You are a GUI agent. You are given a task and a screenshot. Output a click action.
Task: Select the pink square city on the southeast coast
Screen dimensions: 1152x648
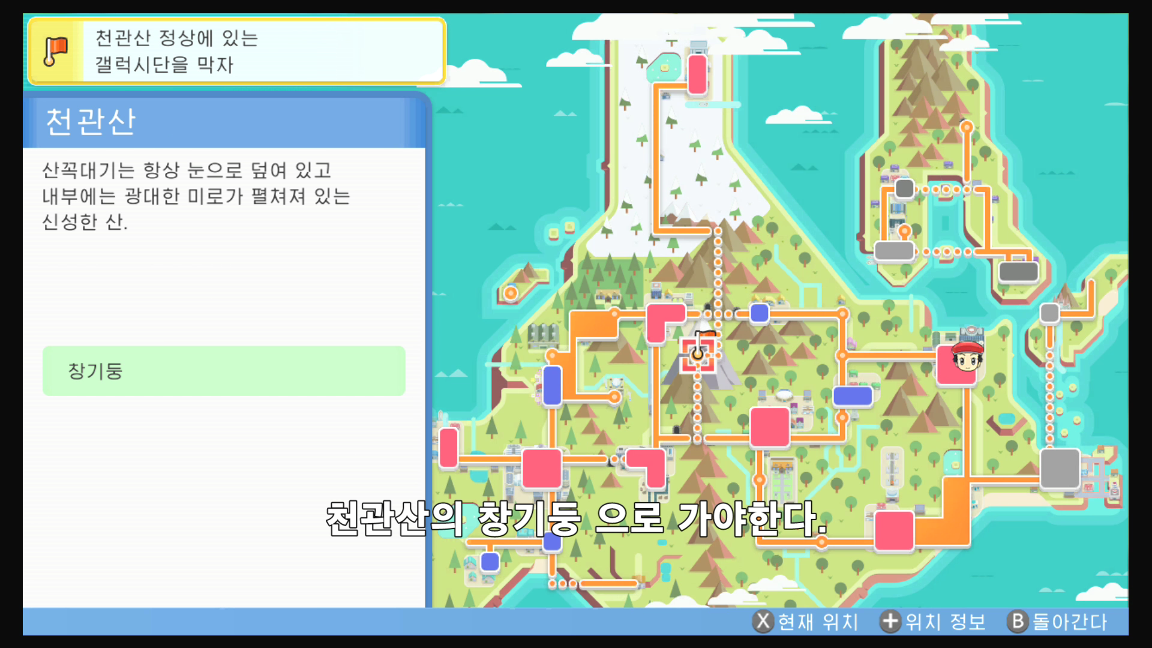tap(894, 531)
